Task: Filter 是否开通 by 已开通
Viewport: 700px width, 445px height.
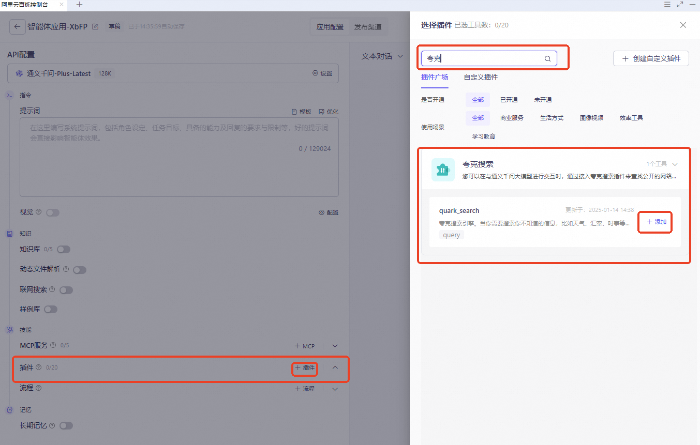Action: 509,100
